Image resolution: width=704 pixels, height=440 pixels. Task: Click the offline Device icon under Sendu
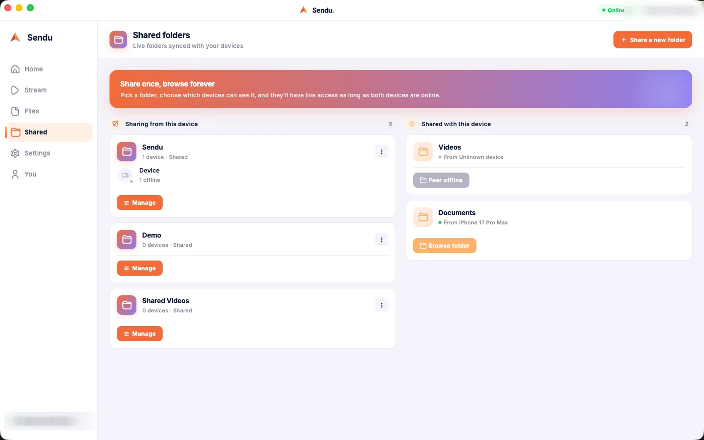tap(125, 175)
